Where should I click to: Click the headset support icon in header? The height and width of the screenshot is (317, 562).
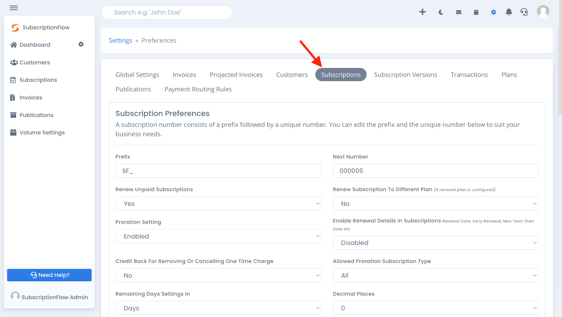524,12
